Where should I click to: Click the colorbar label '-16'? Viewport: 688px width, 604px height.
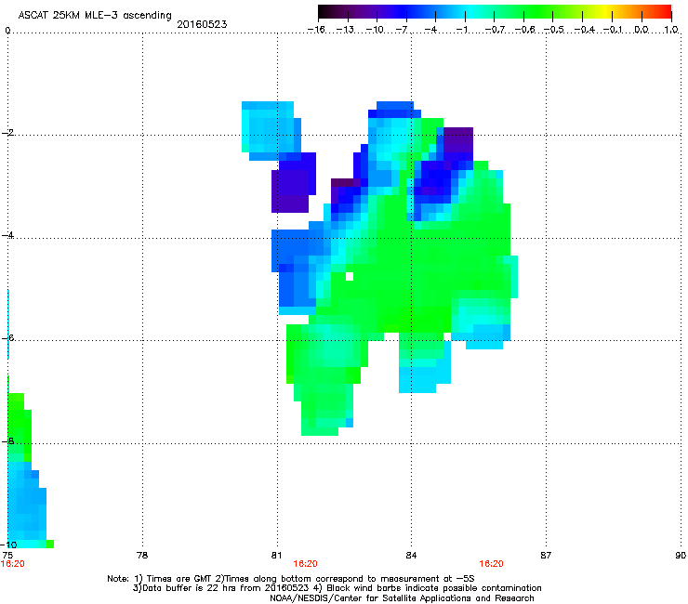pos(316,30)
